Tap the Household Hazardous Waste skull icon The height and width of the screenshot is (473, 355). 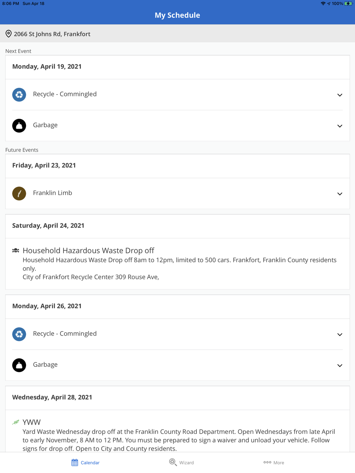(x=16, y=251)
